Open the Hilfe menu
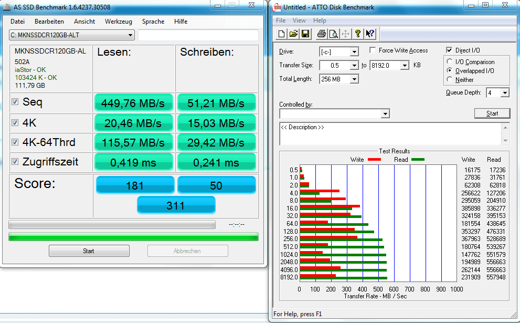Screen dimensions: 520x323 pyautogui.click(x=181, y=21)
